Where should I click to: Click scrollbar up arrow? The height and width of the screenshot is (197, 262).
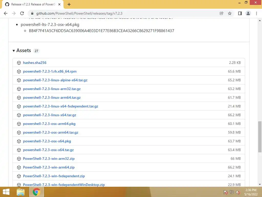tap(260, 21)
